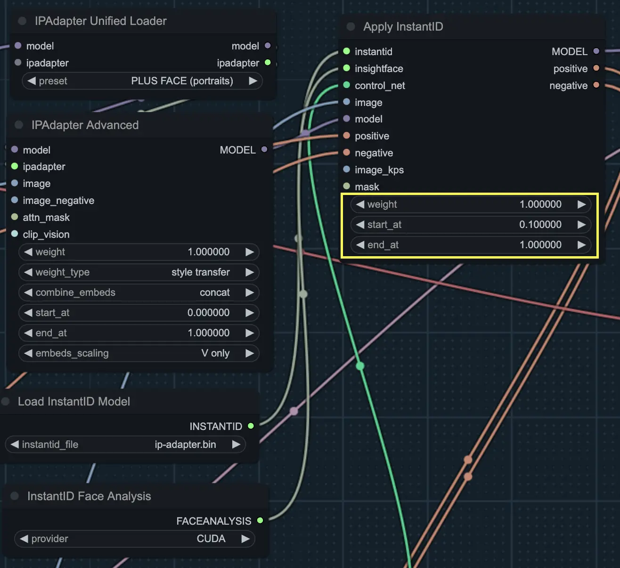Collapse the Load InstantID Model node dot
Image resolution: width=620 pixels, height=568 pixels.
[6, 401]
